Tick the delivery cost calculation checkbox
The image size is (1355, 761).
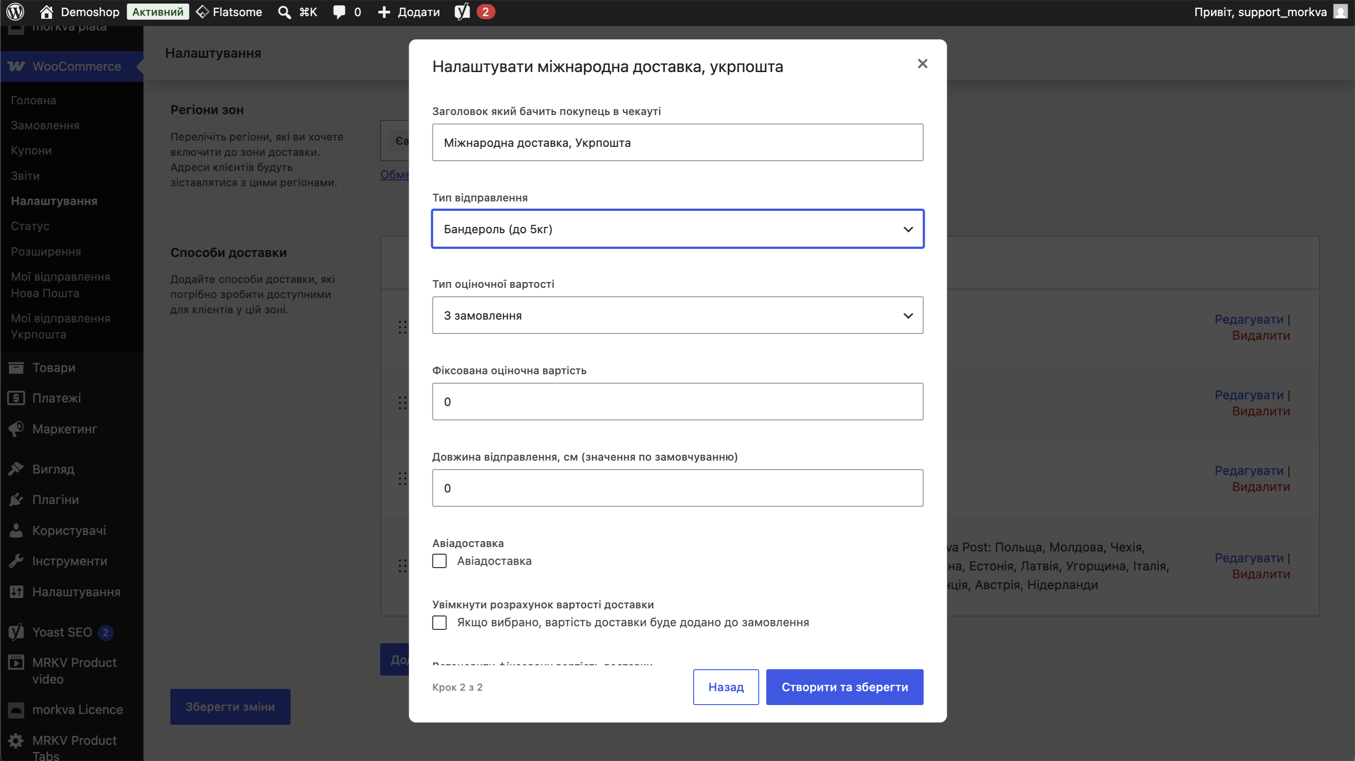click(439, 622)
